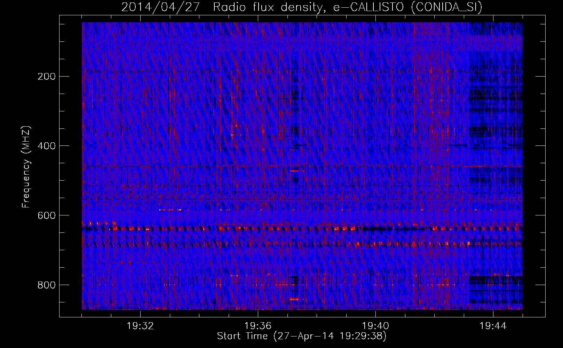563x348 pixels.
Task: Click the 200 frequency tick label
Action: click(47, 77)
